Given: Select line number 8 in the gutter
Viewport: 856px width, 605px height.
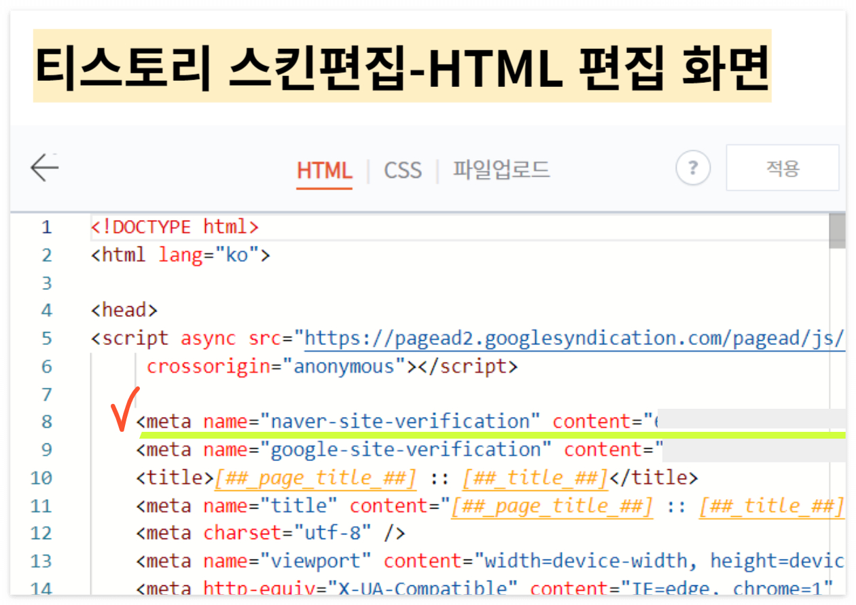Looking at the screenshot, I should click(46, 422).
